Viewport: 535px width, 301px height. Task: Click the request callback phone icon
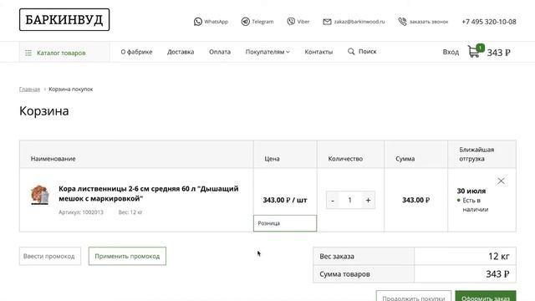tap(403, 22)
